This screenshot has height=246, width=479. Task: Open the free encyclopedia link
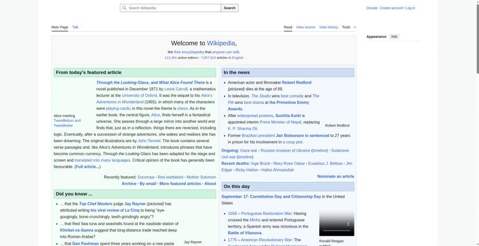189,52
